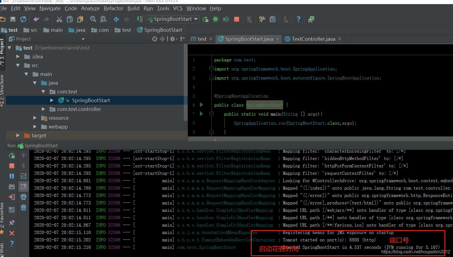Image resolution: width=453 pixels, height=257 pixels.
Task: Click the Cut scissors icon
Action: pyautogui.click(x=59, y=19)
